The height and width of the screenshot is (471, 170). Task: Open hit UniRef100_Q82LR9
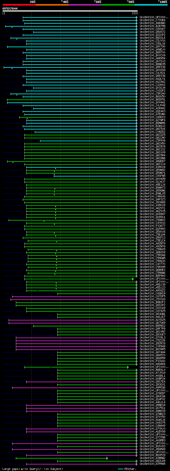click(x=152, y=461)
